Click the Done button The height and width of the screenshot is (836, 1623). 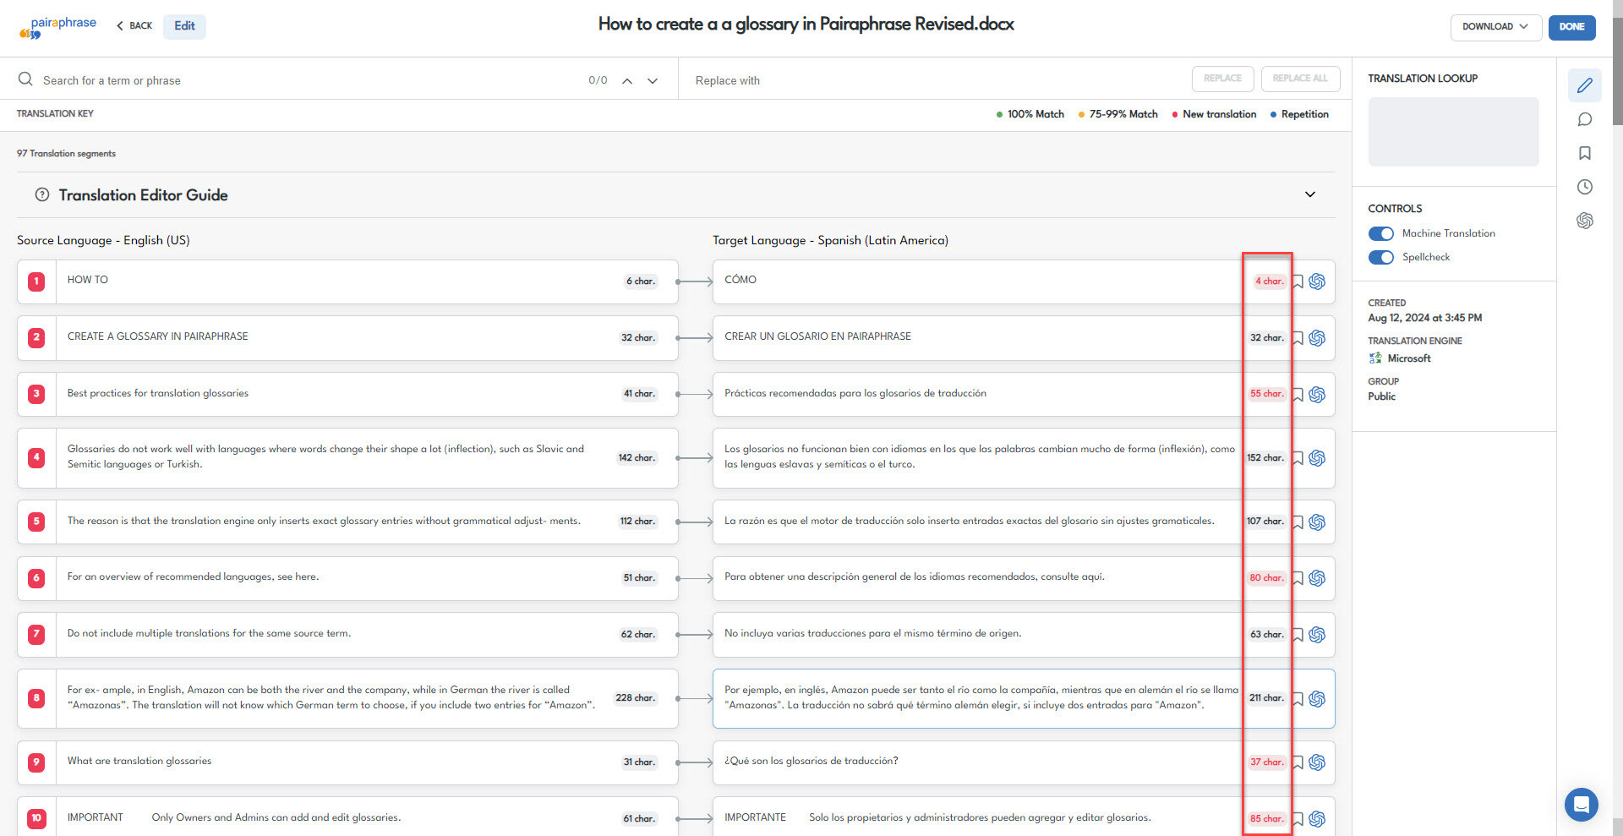click(x=1571, y=27)
